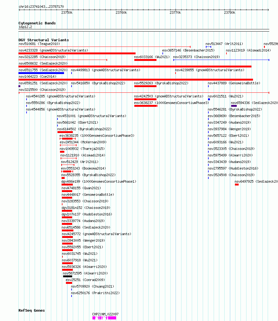278x321 pixels.
Task: Select nsv4437889 (GenomeinaBottle) label
Action: 234,83
